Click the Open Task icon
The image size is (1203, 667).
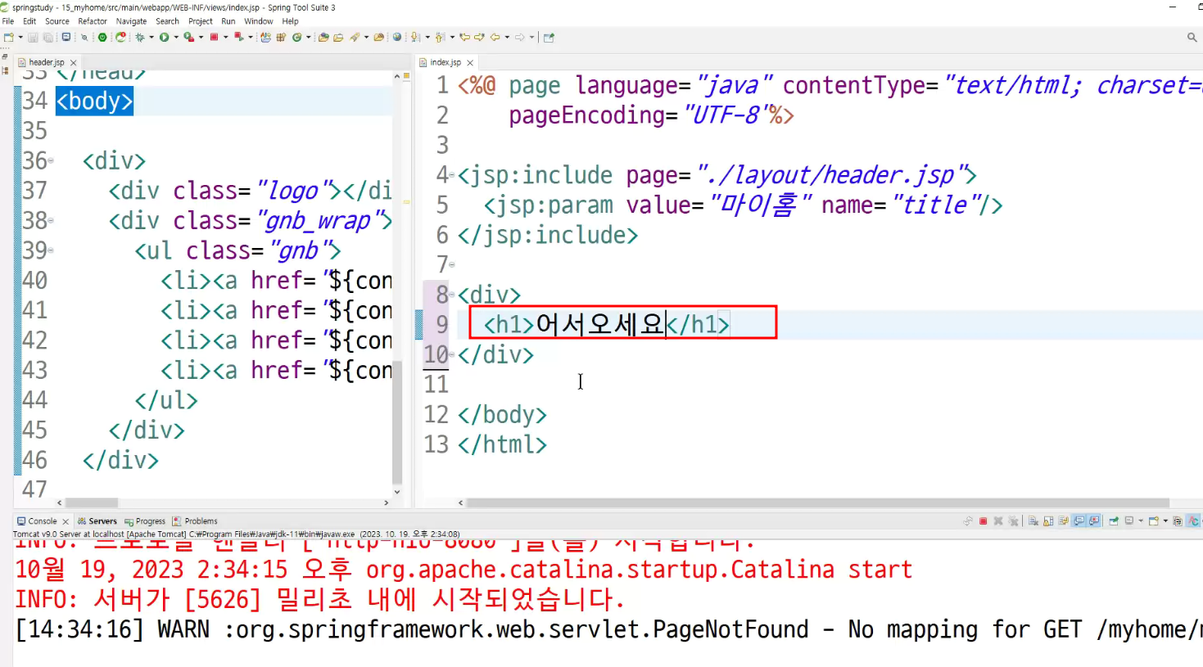pyautogui.click(x=338, y=37)
